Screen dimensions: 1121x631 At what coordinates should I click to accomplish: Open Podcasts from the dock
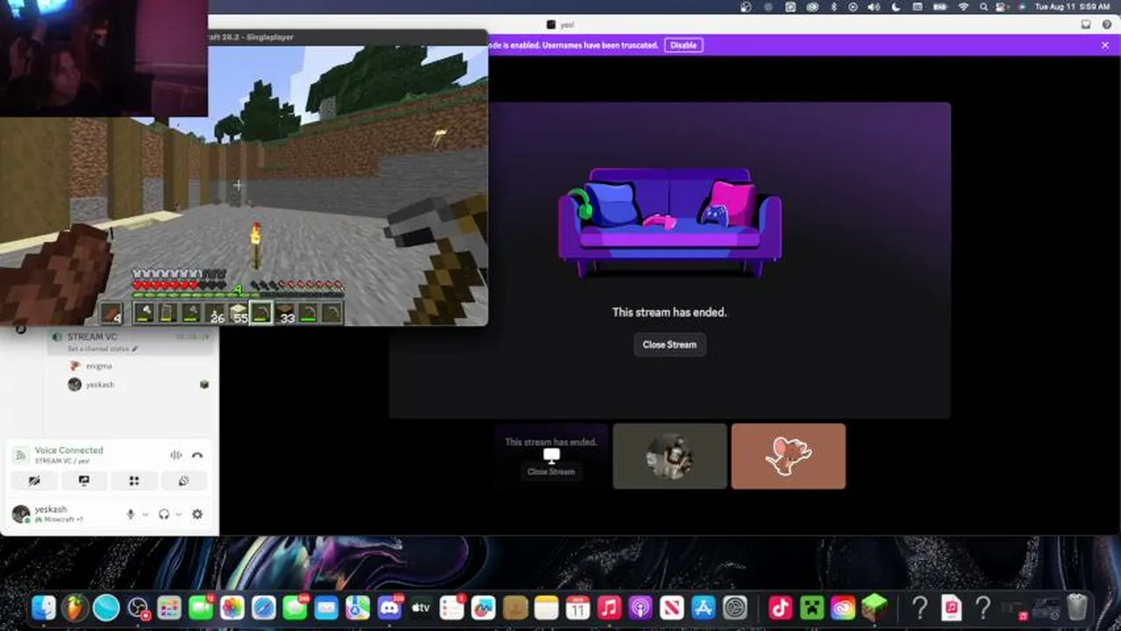point(640,607)
